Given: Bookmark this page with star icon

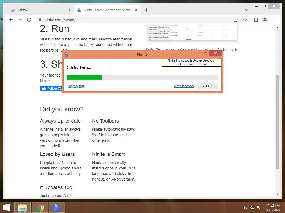Looking at the screenshot, I should pyautogui.click(x=245, y=20).
